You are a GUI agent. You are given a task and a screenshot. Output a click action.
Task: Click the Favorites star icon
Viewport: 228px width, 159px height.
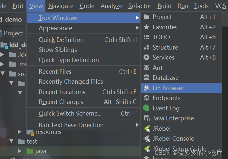click(146, 27)
